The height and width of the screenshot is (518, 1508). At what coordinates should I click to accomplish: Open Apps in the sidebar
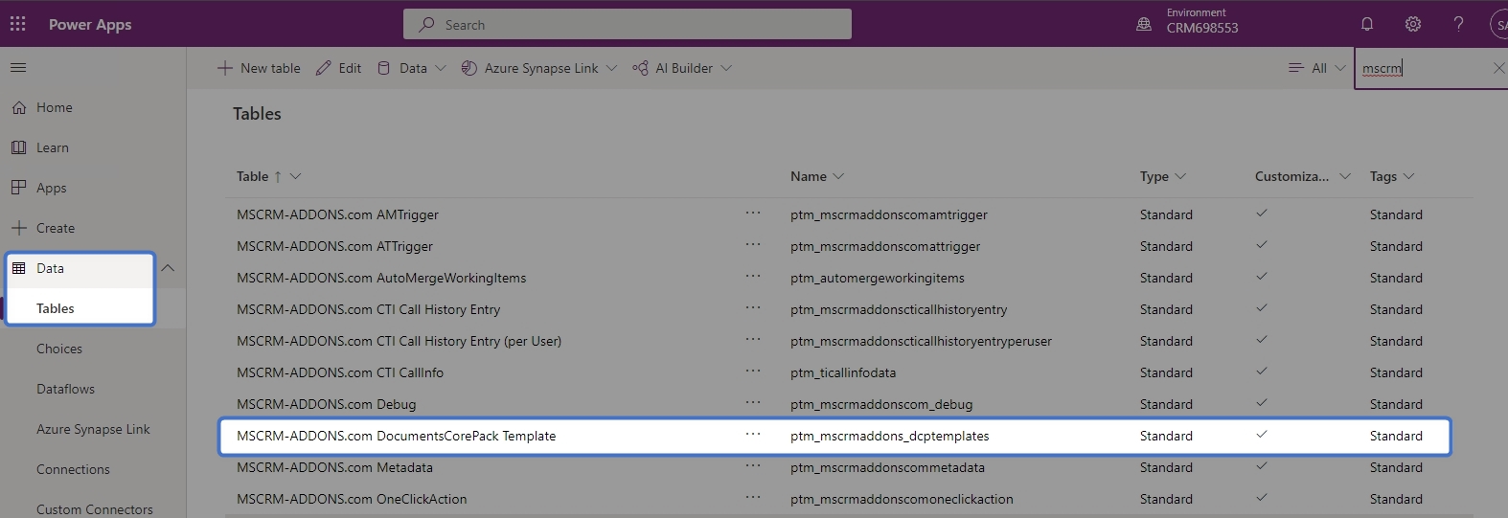coord(52,188)
